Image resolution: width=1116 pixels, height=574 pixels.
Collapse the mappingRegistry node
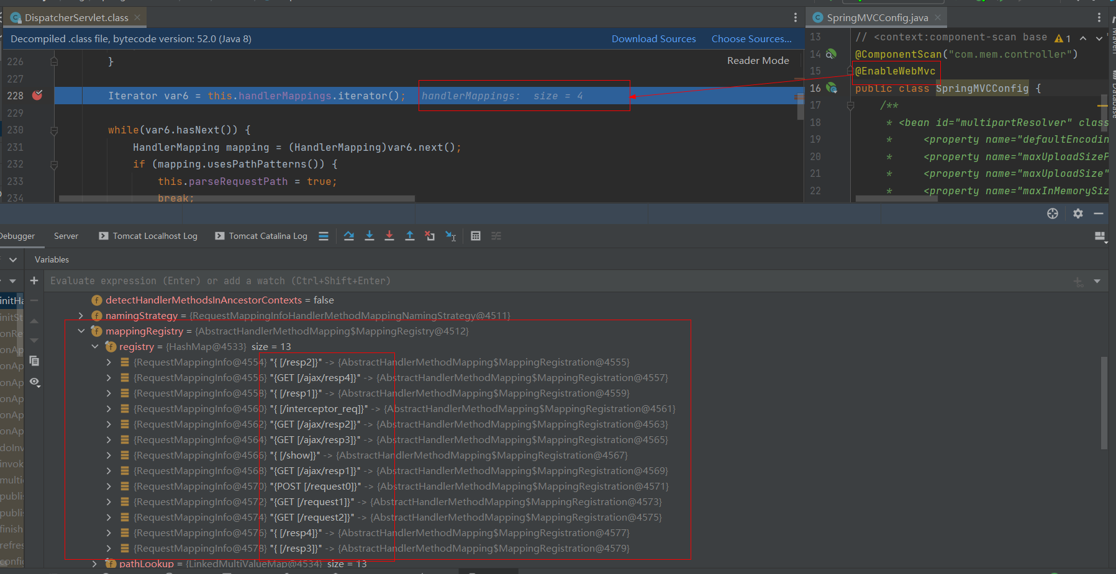coord(81,331)
